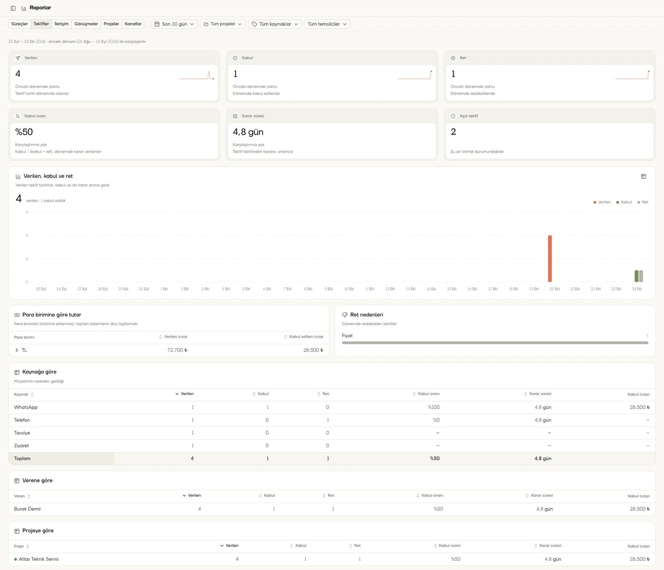Click the paper plane icon on Verilen card

pyautogui.click(x=18, y=58)
